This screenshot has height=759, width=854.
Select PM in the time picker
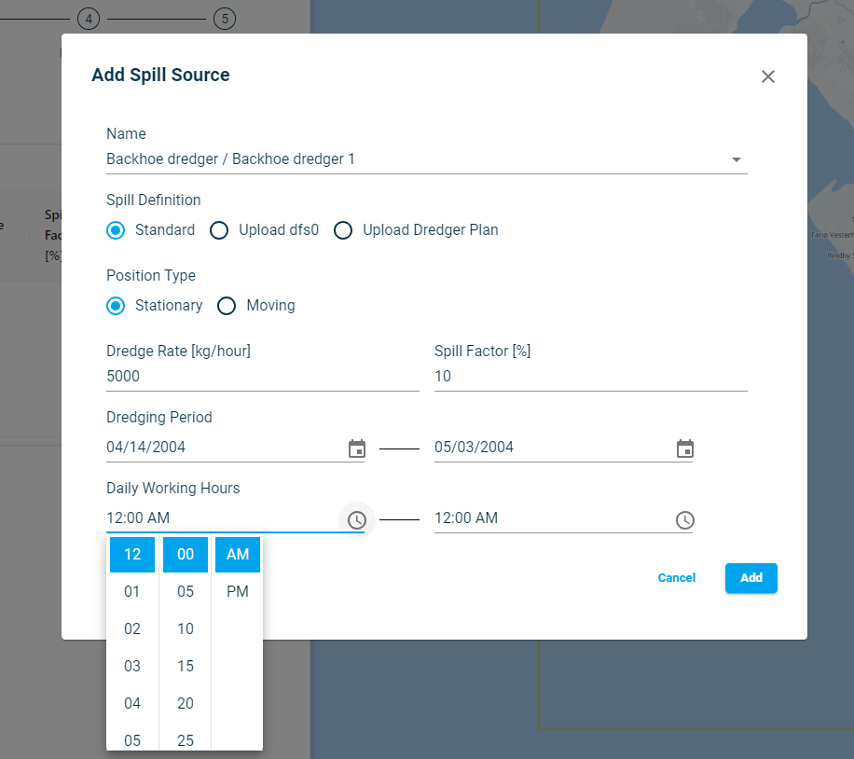[x=238, y=591]
